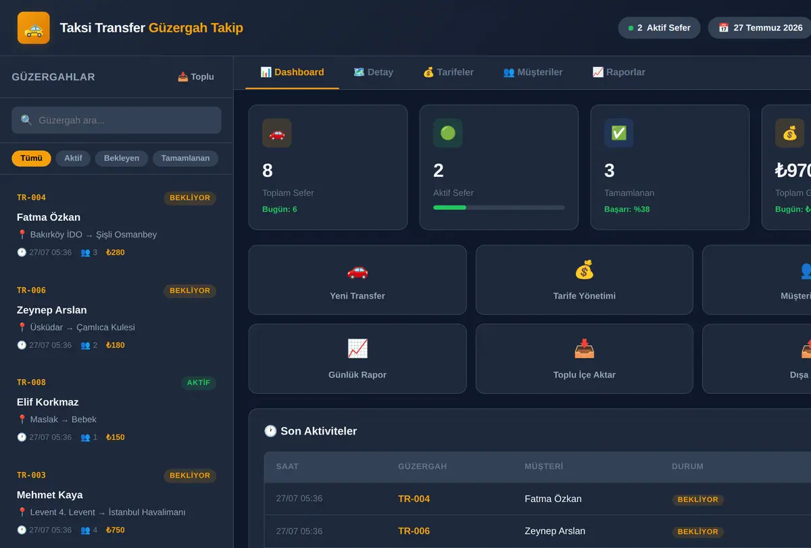Open the TR-004 link in activity table
This screenshot has width=811, height=548.
tap(414, 499)
